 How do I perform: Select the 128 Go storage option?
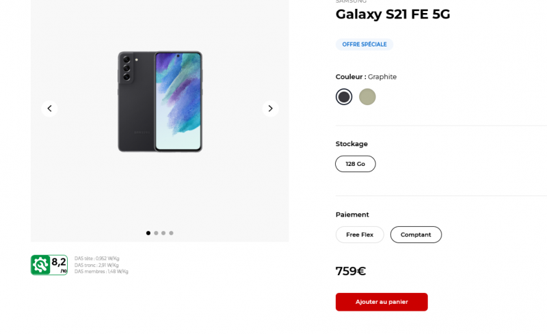[356, 164]
